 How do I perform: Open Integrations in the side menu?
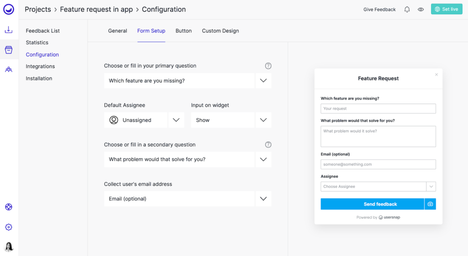pos(40,66)
